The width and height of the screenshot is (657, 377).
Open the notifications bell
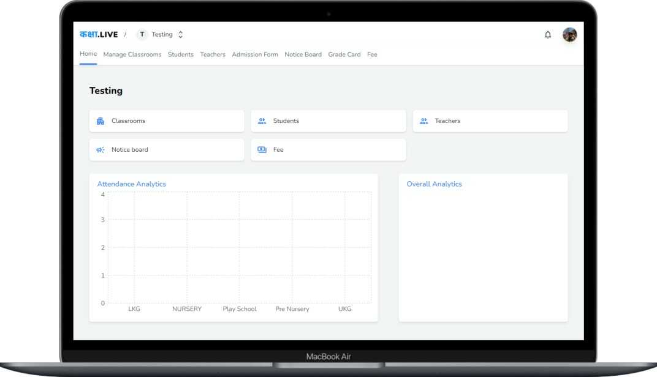pos(548,34)
